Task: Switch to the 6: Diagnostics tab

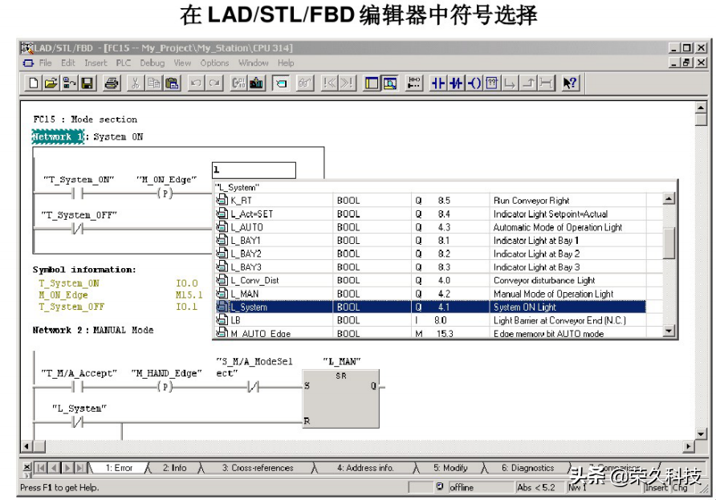Action: 527,468
